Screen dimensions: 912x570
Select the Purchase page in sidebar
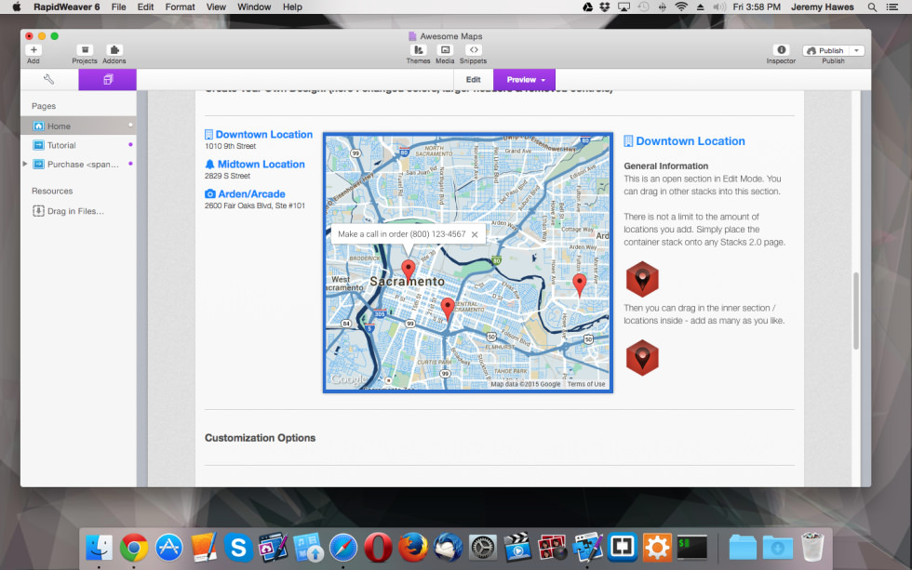coord(78,165)
